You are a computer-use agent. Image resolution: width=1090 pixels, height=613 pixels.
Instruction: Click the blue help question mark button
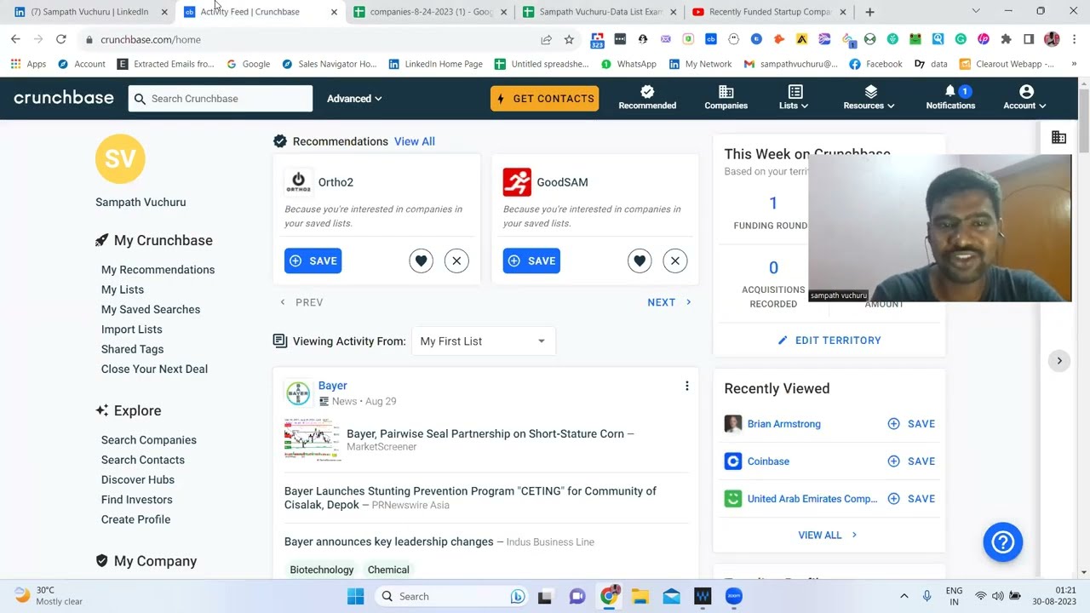(1002, 541)
